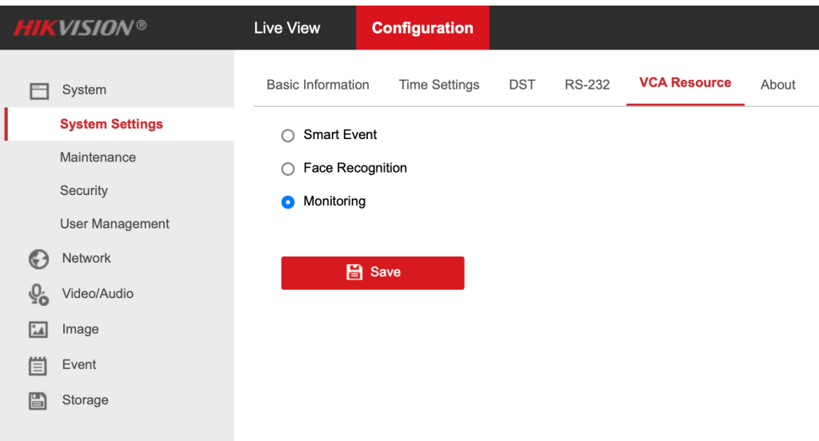The width and height of the screenshot is (819, 441).
Task: Open the Security sidebar item
Action: coord(84,190)
